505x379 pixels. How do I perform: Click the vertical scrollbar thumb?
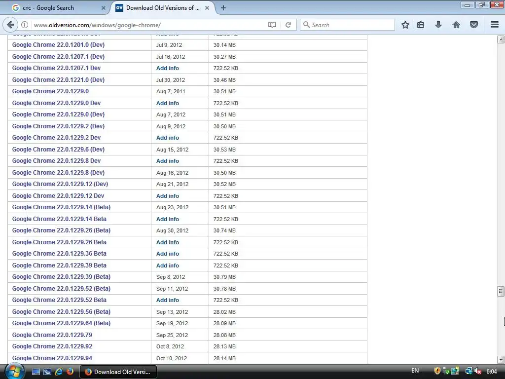point(501,291)
